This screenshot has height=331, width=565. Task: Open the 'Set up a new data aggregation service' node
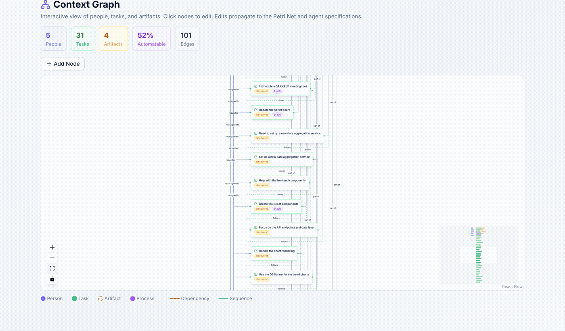click(282, 157)
